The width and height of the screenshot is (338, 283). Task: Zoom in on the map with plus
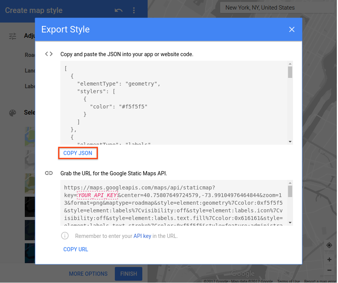coord(329,260)
